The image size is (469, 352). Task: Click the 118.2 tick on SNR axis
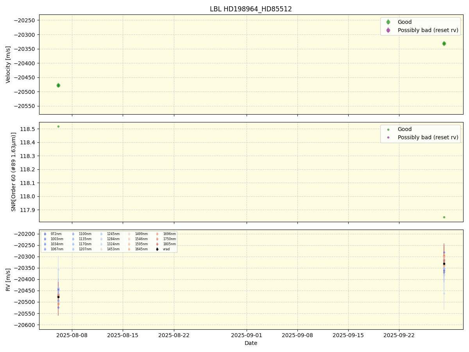pyautogui.click(x=27, y=169)
